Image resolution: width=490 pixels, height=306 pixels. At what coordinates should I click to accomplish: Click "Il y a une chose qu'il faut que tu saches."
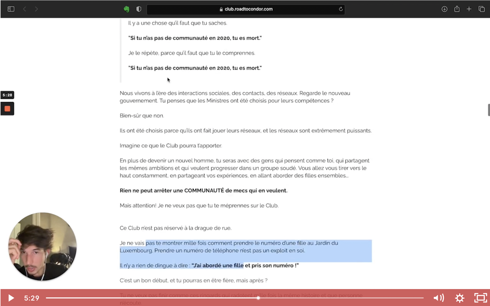tap(177, 23)
